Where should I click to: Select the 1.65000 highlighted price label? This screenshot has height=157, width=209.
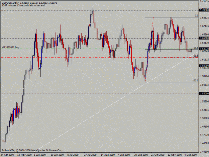coord(204,38)
